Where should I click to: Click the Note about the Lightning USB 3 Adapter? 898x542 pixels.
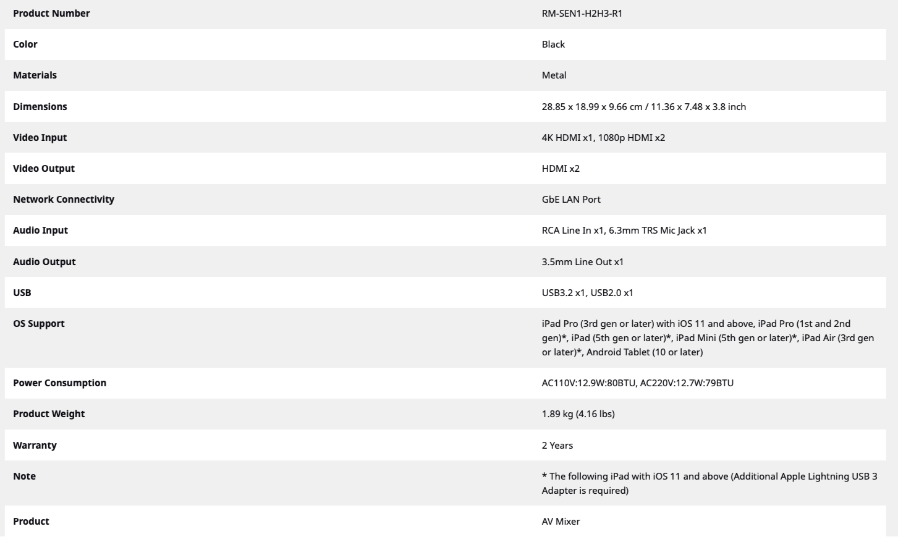pos(709,483)
